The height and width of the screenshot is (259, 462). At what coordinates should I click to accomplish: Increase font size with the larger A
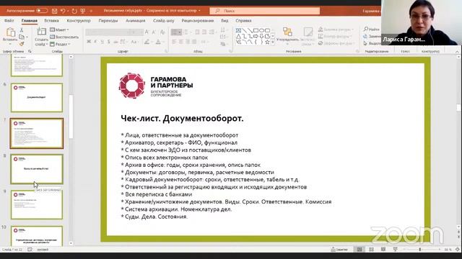click(147, 32)
